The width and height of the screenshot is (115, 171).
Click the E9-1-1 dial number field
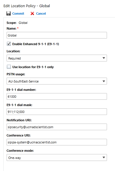click(x=57, y=96)
